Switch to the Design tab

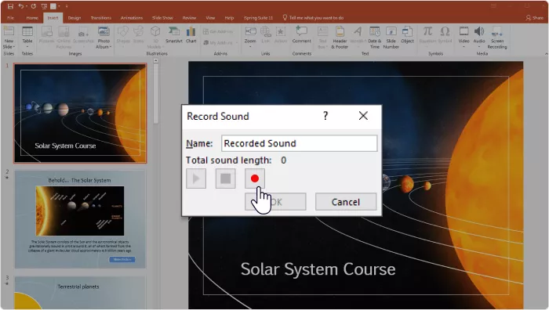pos(75,18)
